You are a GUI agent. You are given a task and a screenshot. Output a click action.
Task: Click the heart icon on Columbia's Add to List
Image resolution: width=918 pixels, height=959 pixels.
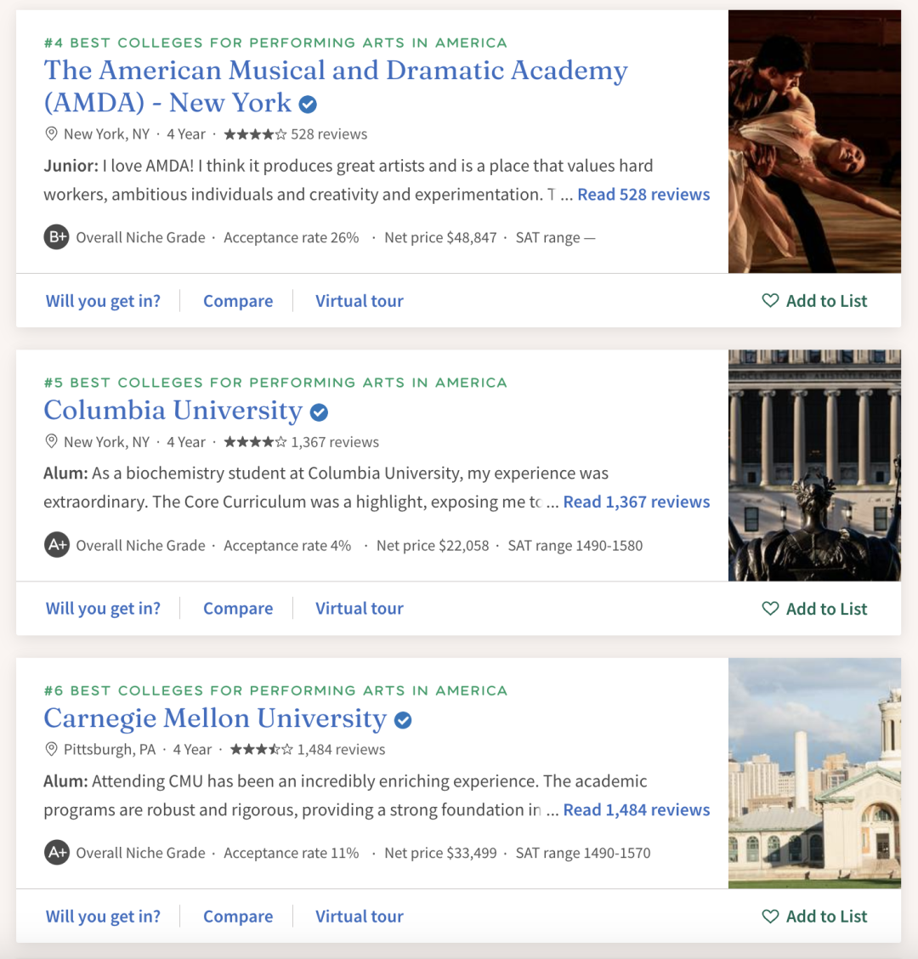(x=770, y=609)
